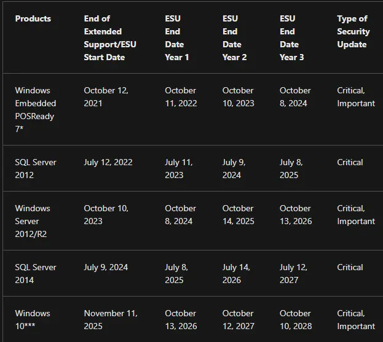Click the October 10, 2023 Year 2 cell
Screen dimensions: 383x342
[239, 97]
